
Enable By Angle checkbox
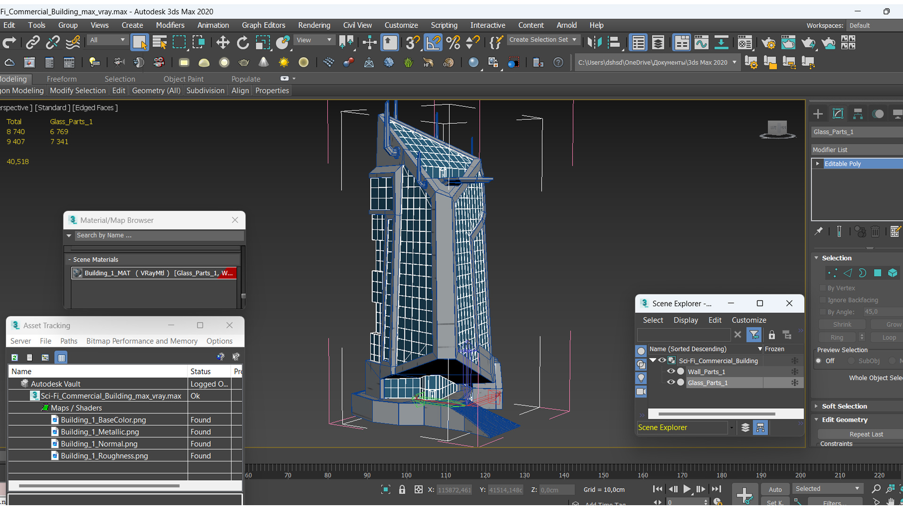click(823, 312)
